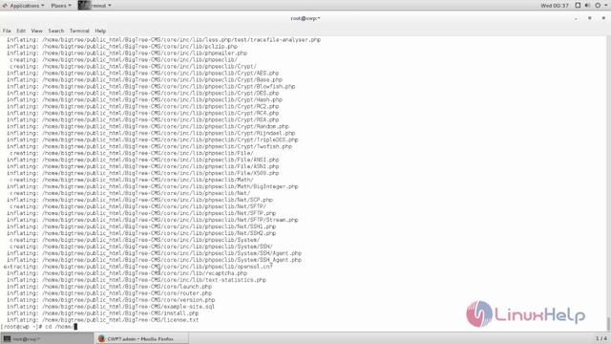Close the terminal window

pos(603,18)
